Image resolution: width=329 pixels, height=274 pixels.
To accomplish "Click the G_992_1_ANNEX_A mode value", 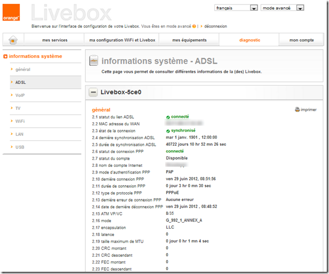I will tap(184, 220).
